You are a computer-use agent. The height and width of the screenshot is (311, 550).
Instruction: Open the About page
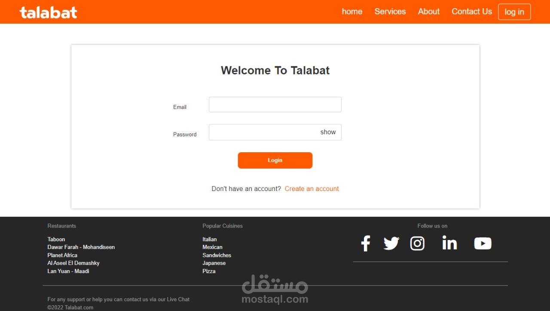(429, 12)
